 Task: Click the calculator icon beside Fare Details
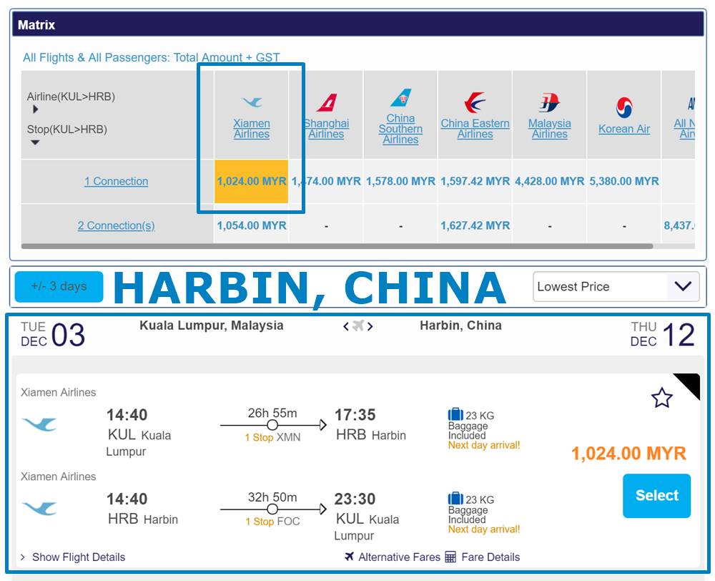450,557
